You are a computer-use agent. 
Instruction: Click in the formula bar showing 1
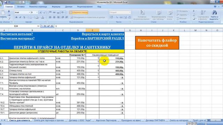tap(139, 26)
